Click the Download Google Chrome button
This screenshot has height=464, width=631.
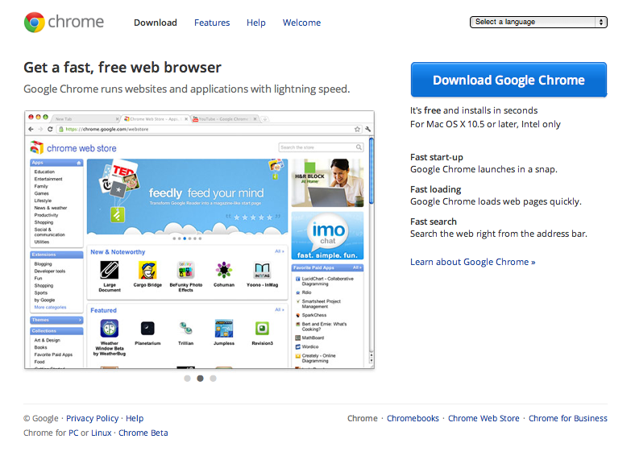[509, 80]
